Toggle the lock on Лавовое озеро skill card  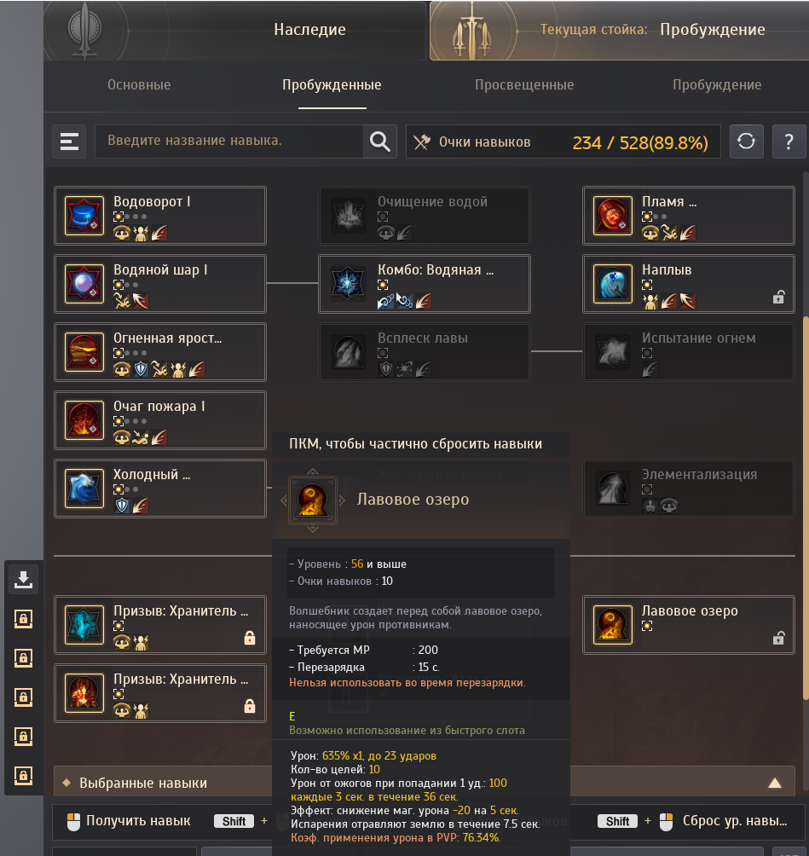coord(779,639)
